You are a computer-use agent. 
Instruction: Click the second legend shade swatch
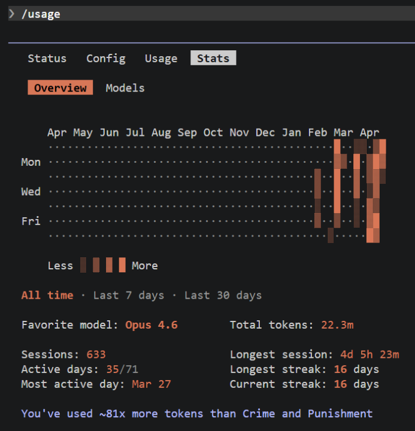(96, 265)
